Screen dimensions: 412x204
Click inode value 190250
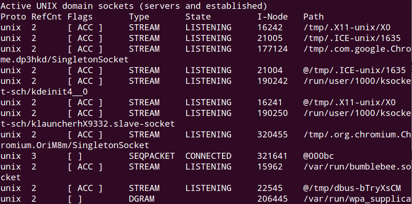pos(272,113)
